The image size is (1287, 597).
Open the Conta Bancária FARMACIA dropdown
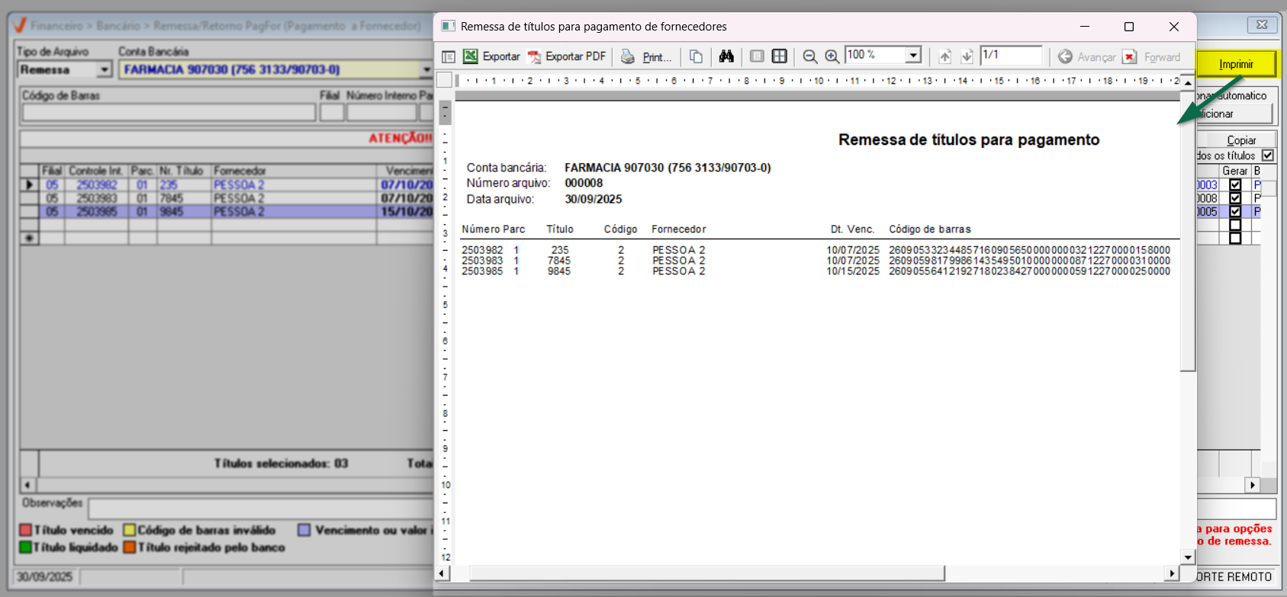[x=426, y=70]
